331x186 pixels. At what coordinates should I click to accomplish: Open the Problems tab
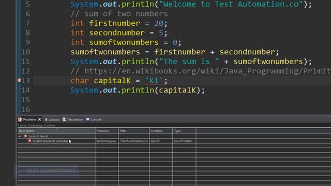point(29,119)
